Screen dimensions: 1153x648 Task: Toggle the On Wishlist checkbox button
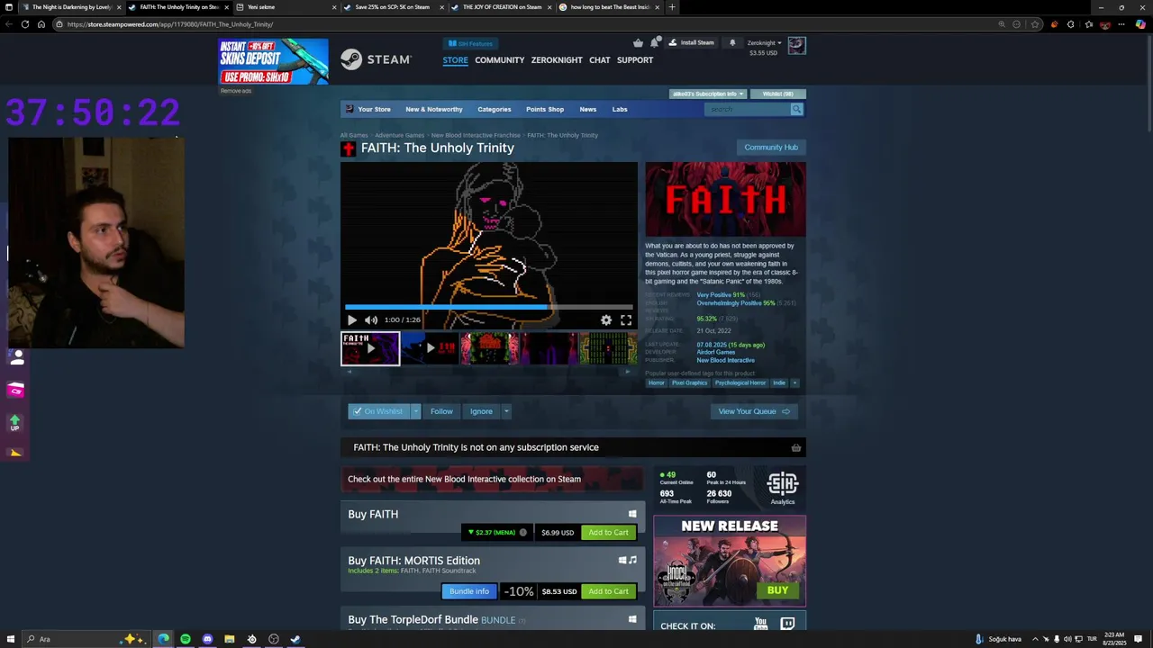379,411
